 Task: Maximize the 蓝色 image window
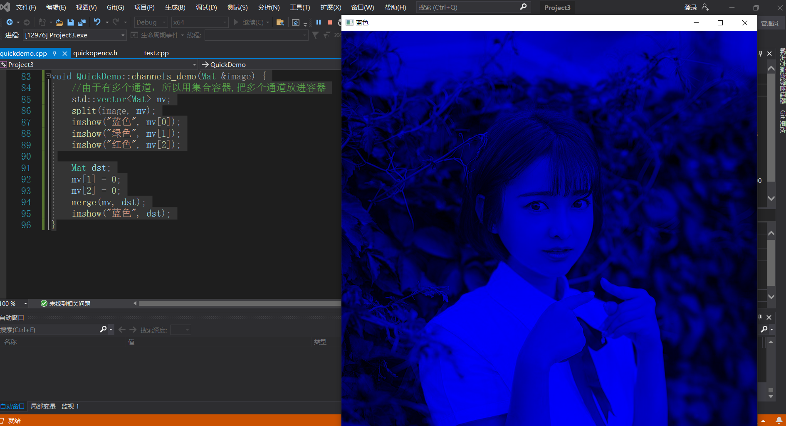pos(720,23)
